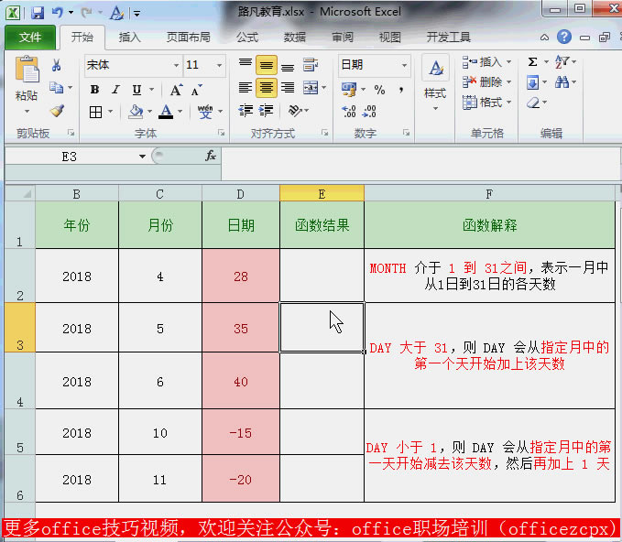Click the Find and Select binoculars icon

(x=562, y=82)
